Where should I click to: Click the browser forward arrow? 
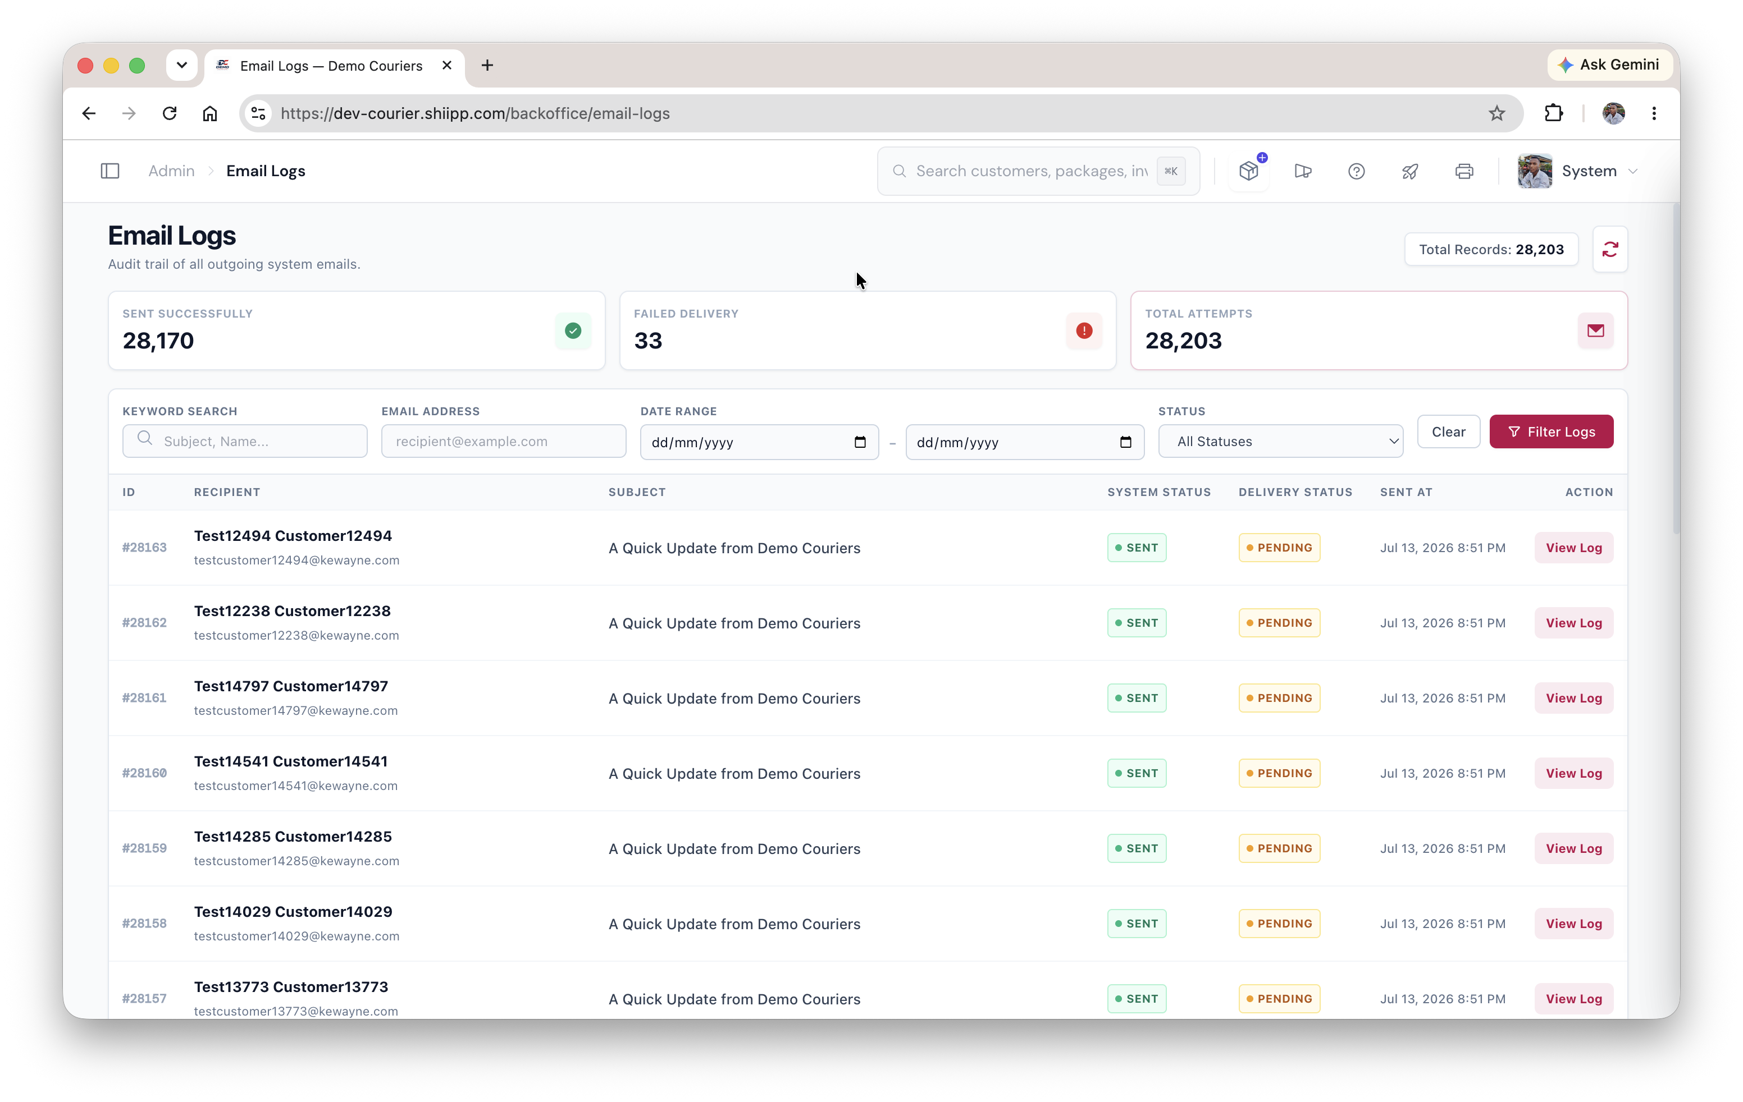pos(129,113)
